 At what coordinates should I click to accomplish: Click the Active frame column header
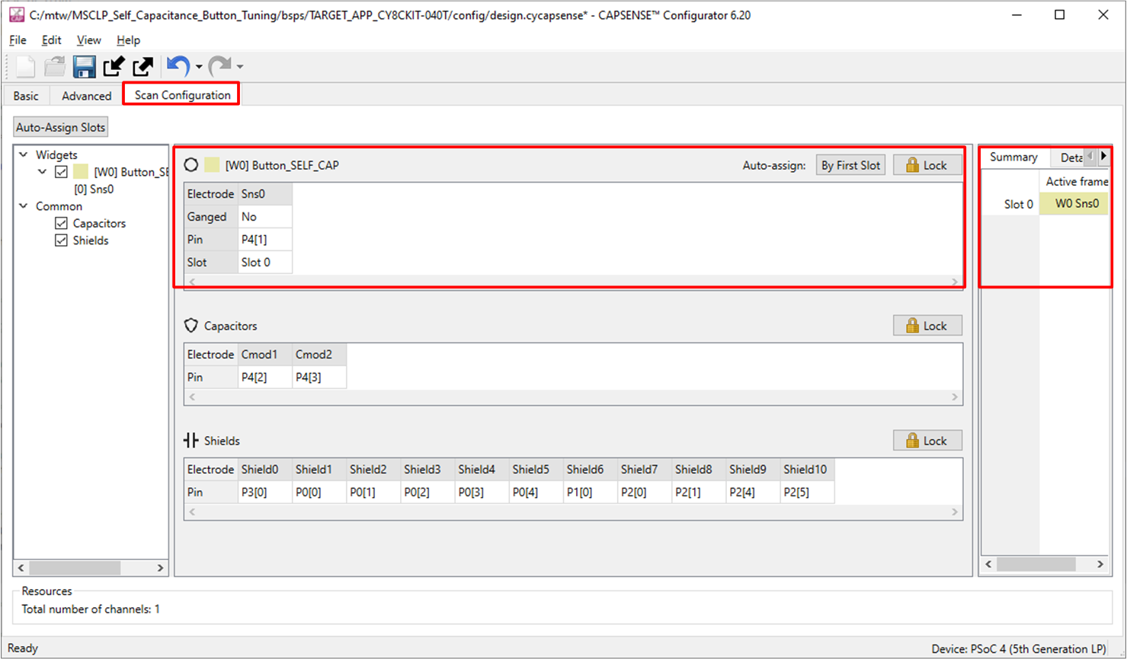point(1075,181)
